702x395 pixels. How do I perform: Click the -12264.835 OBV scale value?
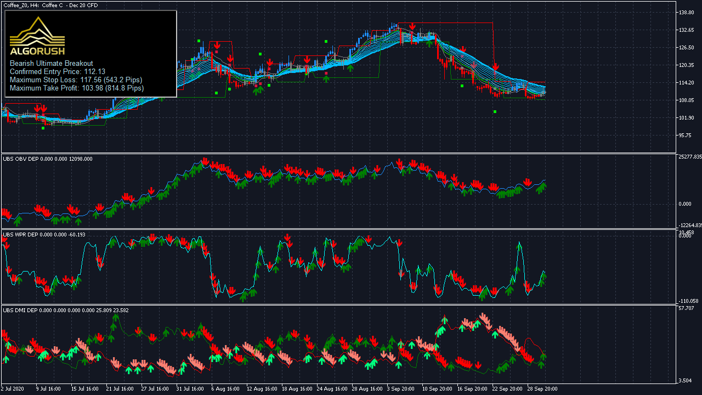tap(690, 225)
